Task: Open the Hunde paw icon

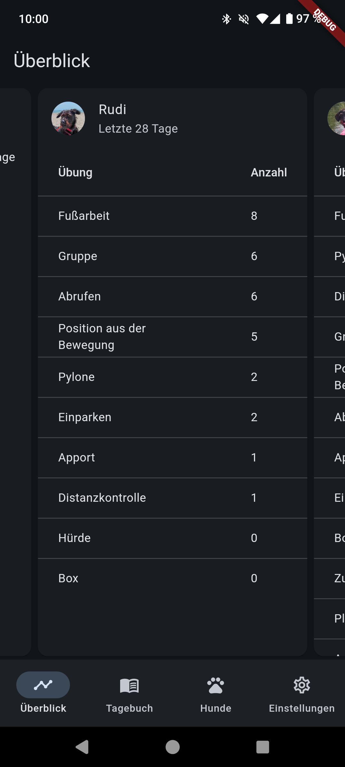Action: click(x=216, y=686)
